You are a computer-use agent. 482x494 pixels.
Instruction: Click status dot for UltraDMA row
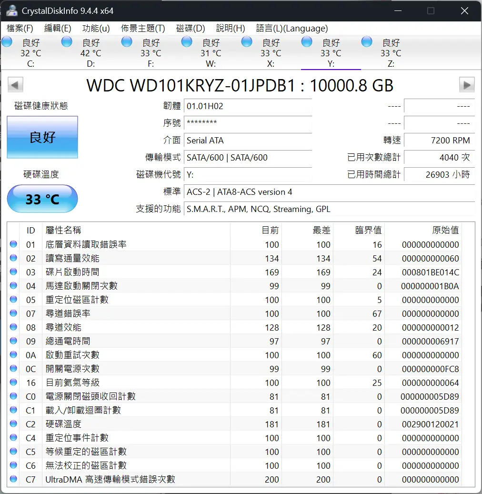pos(13,479)
